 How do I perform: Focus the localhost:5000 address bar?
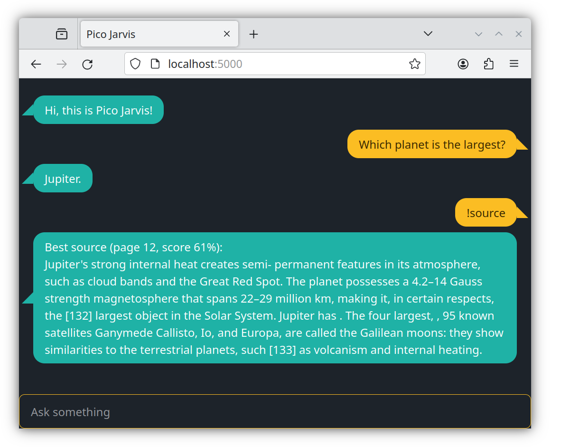pos(275,64)
